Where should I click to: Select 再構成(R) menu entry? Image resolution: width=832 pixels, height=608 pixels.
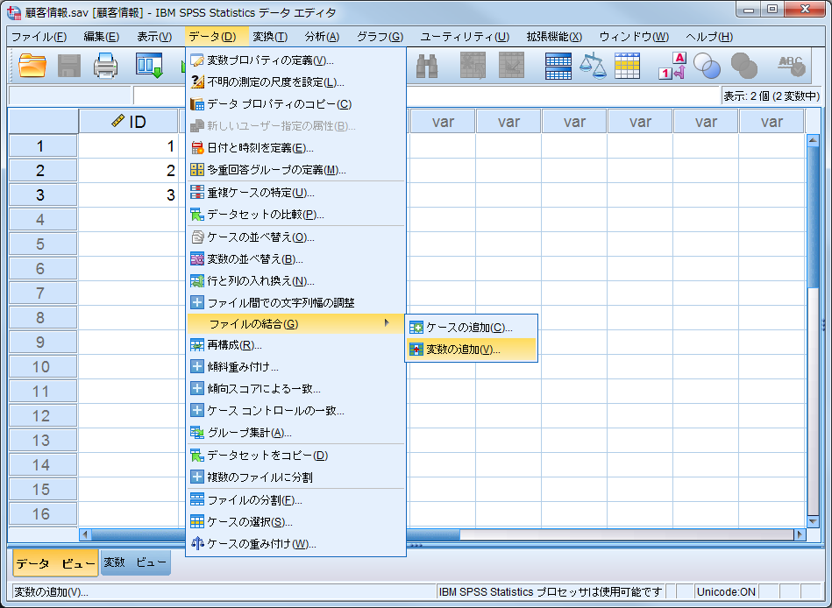(295, 345)
